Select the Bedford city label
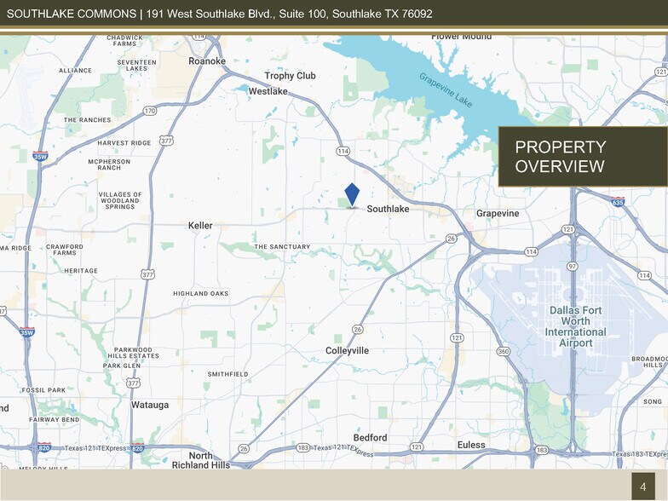The width and height of the screenshot is (668, 501). (370, 438)
